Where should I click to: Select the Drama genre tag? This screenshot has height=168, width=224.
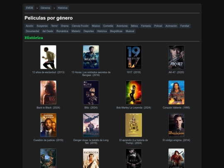coord(65,26)
